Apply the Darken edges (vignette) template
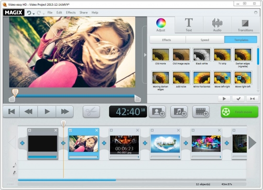The height and width of the screenshot is (190, 263). (x=243, y=54)
